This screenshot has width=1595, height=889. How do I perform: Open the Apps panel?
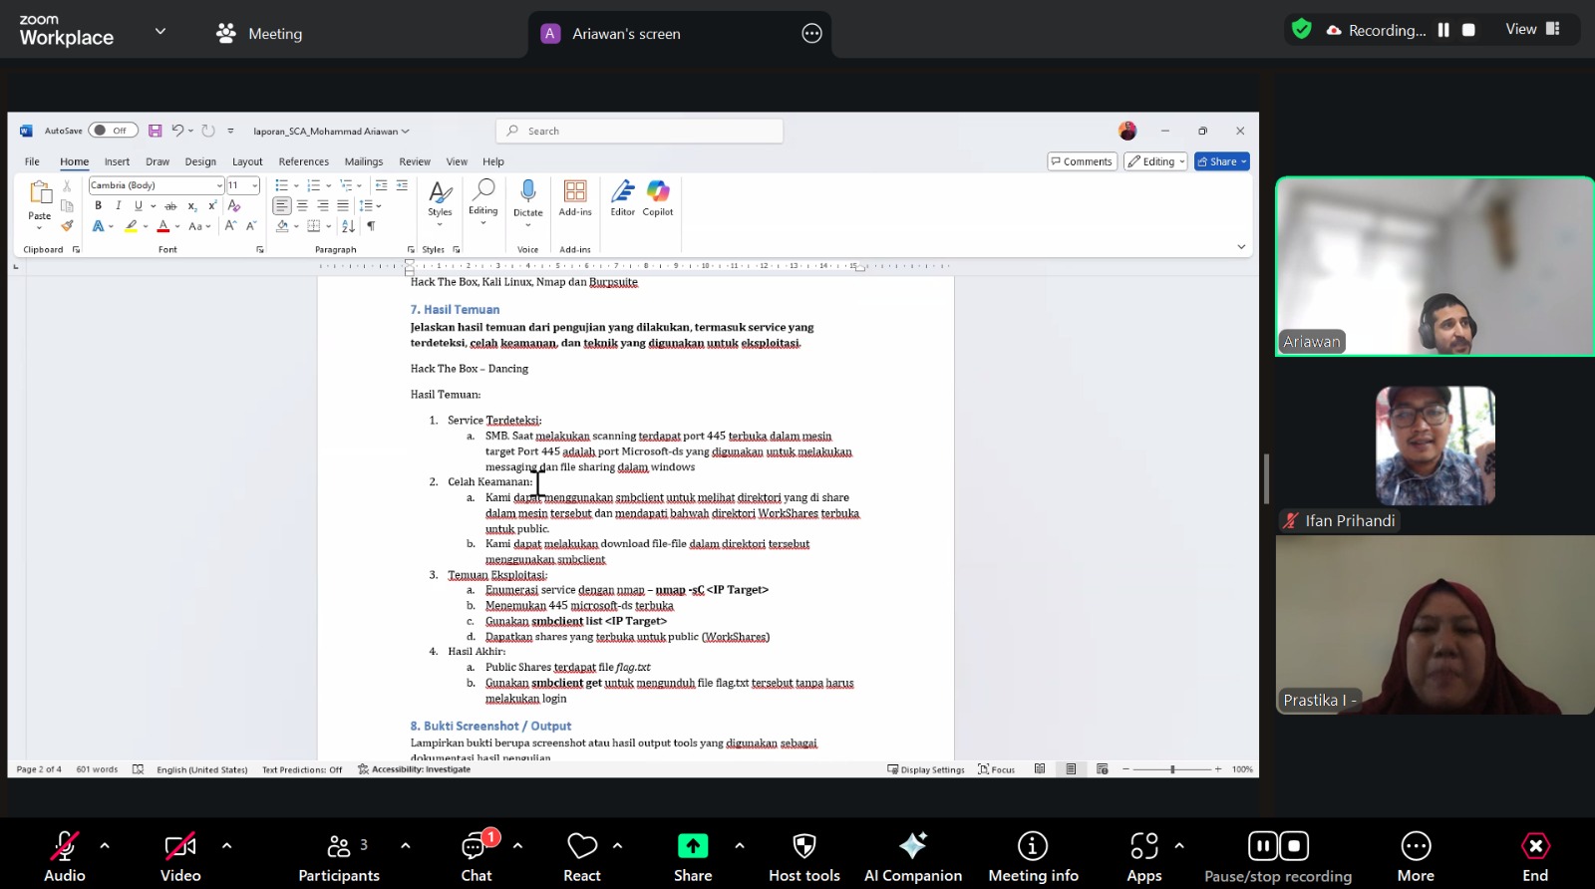tap(1144, 856)
